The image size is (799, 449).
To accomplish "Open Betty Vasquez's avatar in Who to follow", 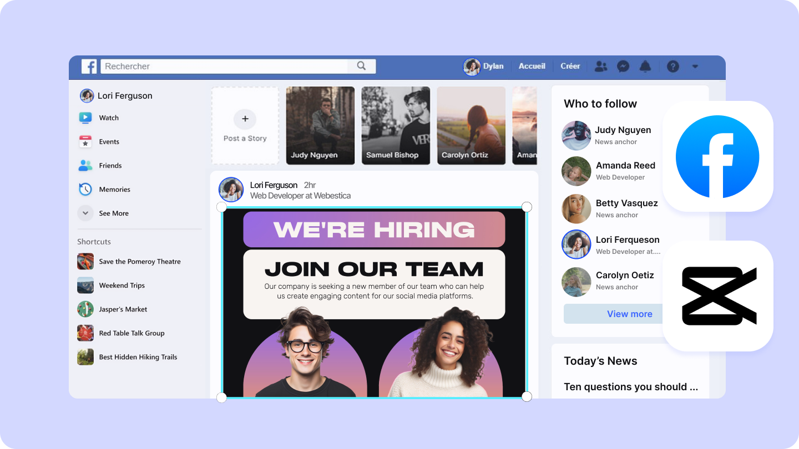I will [x=576, y=208].
